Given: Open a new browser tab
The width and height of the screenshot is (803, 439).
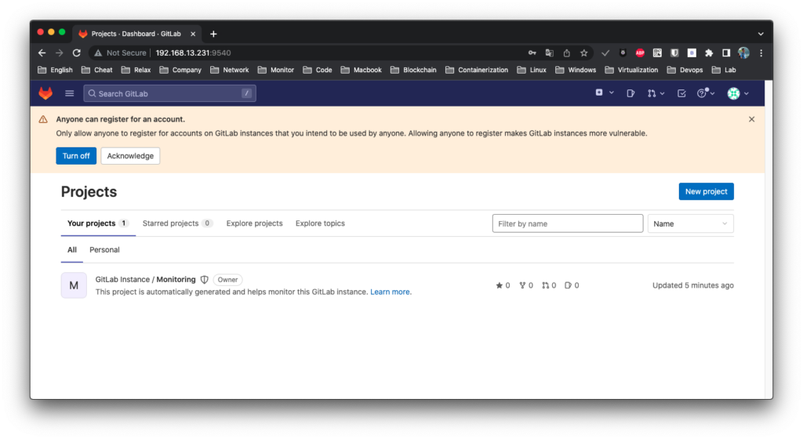Looking at the screenshot, I should [213, 34].
